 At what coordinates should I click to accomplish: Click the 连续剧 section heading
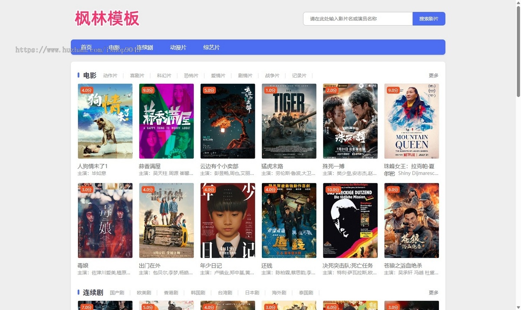click(93, 293)
